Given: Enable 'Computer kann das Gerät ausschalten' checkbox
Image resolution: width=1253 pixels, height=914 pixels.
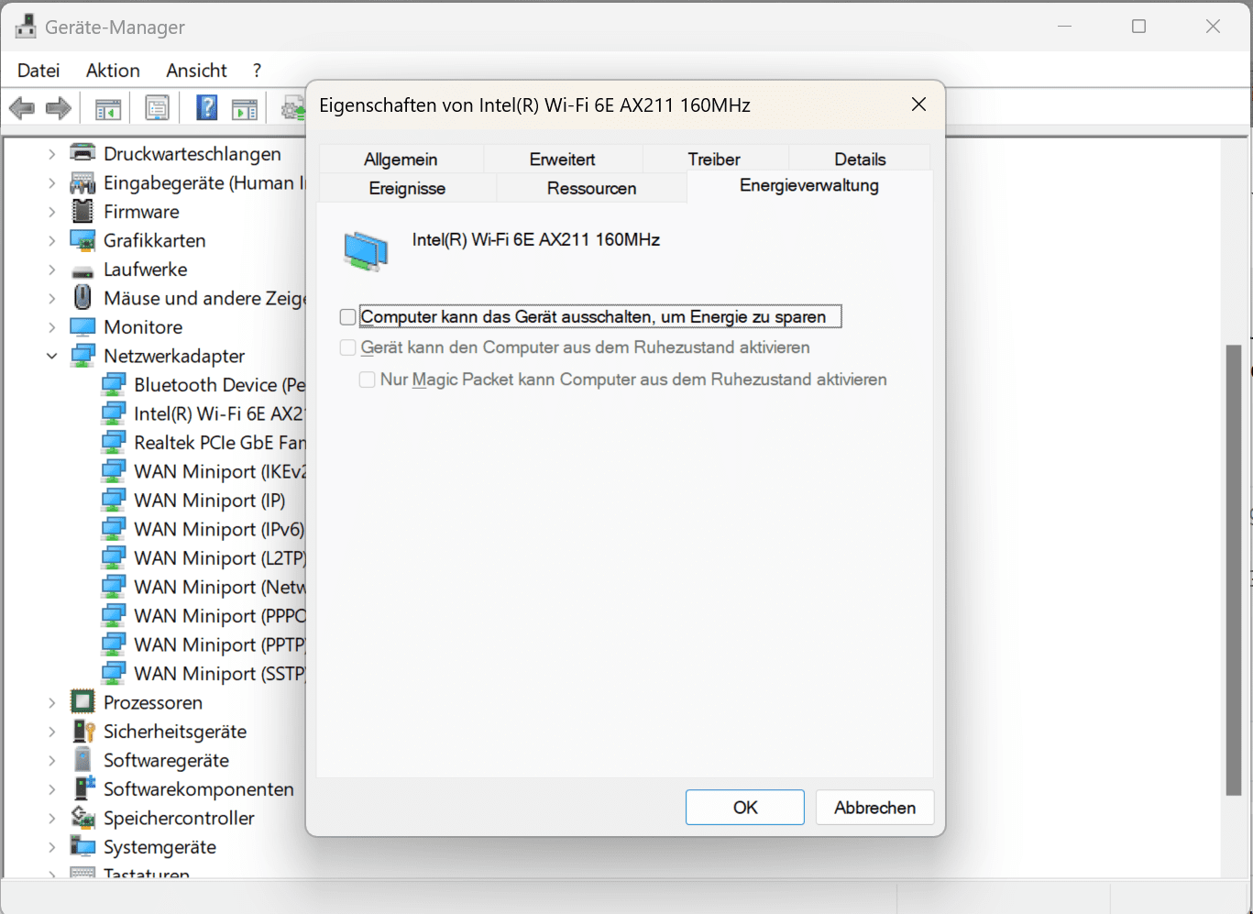Looking at the screenshot, I should pyautogui.click(x=347, y=317).
